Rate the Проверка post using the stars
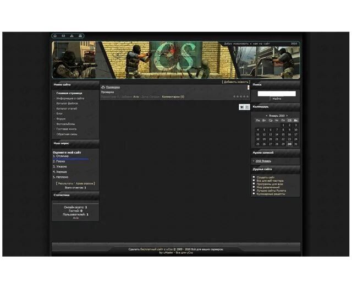Viewport: 352px width, 282px height. coord(241,96)
